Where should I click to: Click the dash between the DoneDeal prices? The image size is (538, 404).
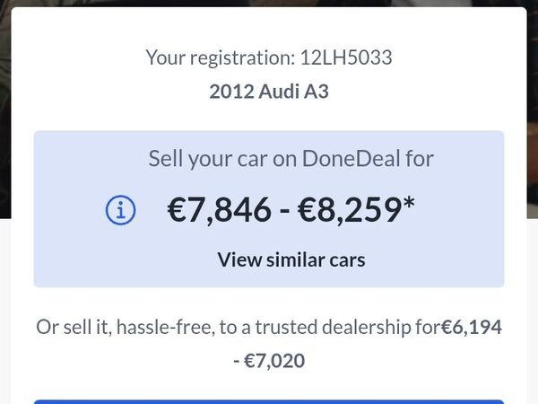(284, 210)
